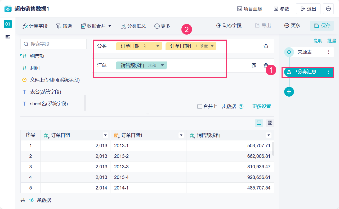Viewport: 339px width, 209px height.
Task: Click the help icon beside 合并上一步数据
Action: (241, 107)
